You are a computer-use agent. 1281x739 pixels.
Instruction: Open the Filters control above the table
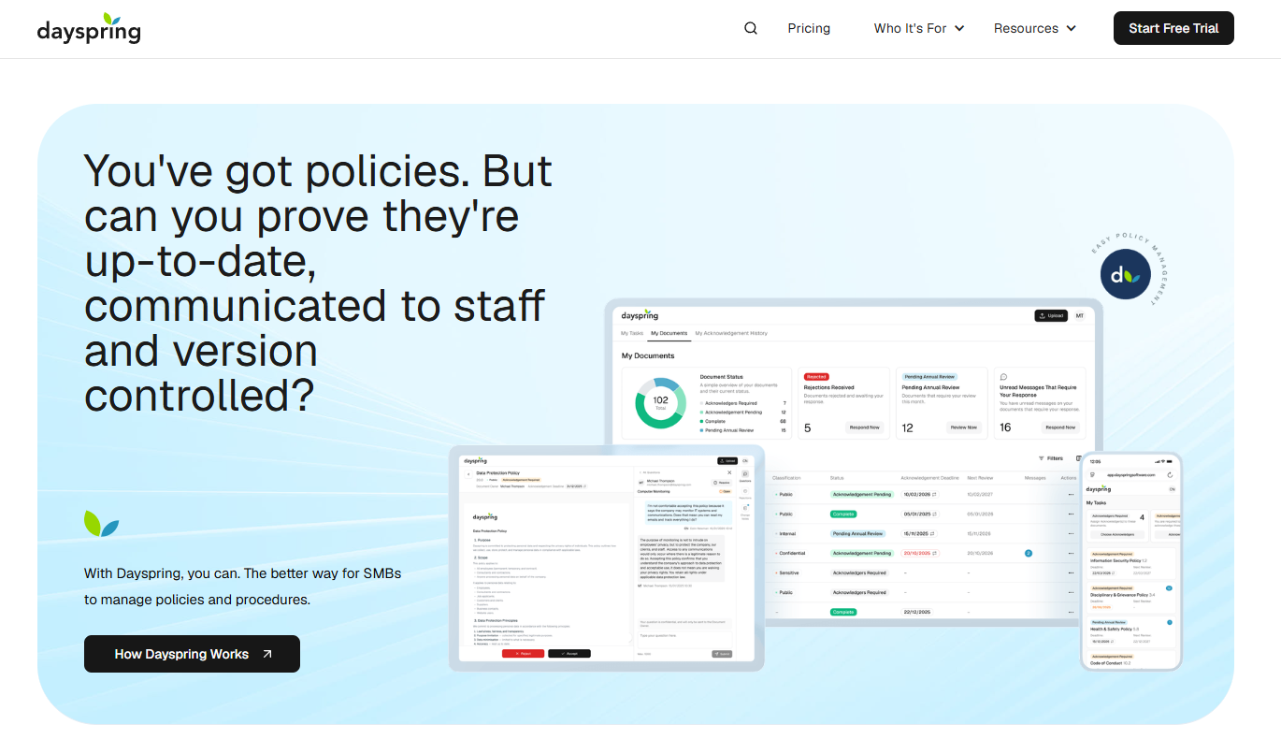1051,458
